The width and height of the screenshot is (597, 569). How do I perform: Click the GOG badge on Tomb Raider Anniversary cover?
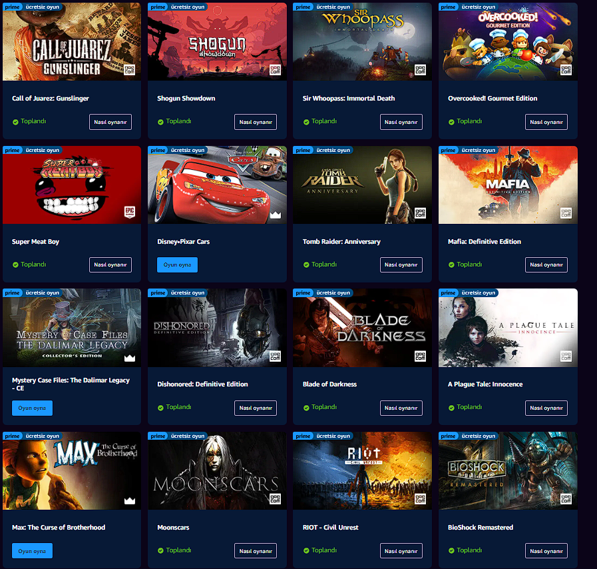click(x=421, y=213)
